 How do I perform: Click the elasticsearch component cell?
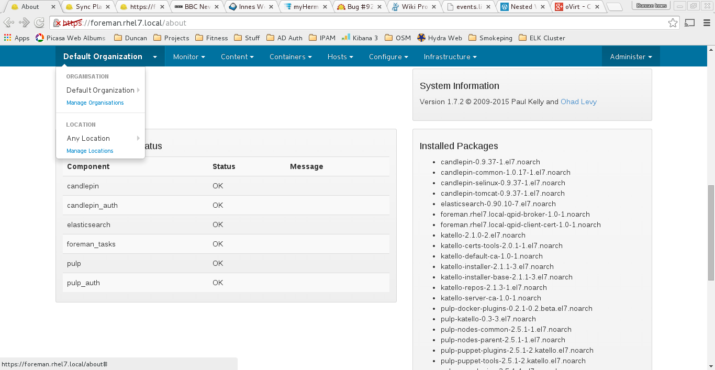88,225
